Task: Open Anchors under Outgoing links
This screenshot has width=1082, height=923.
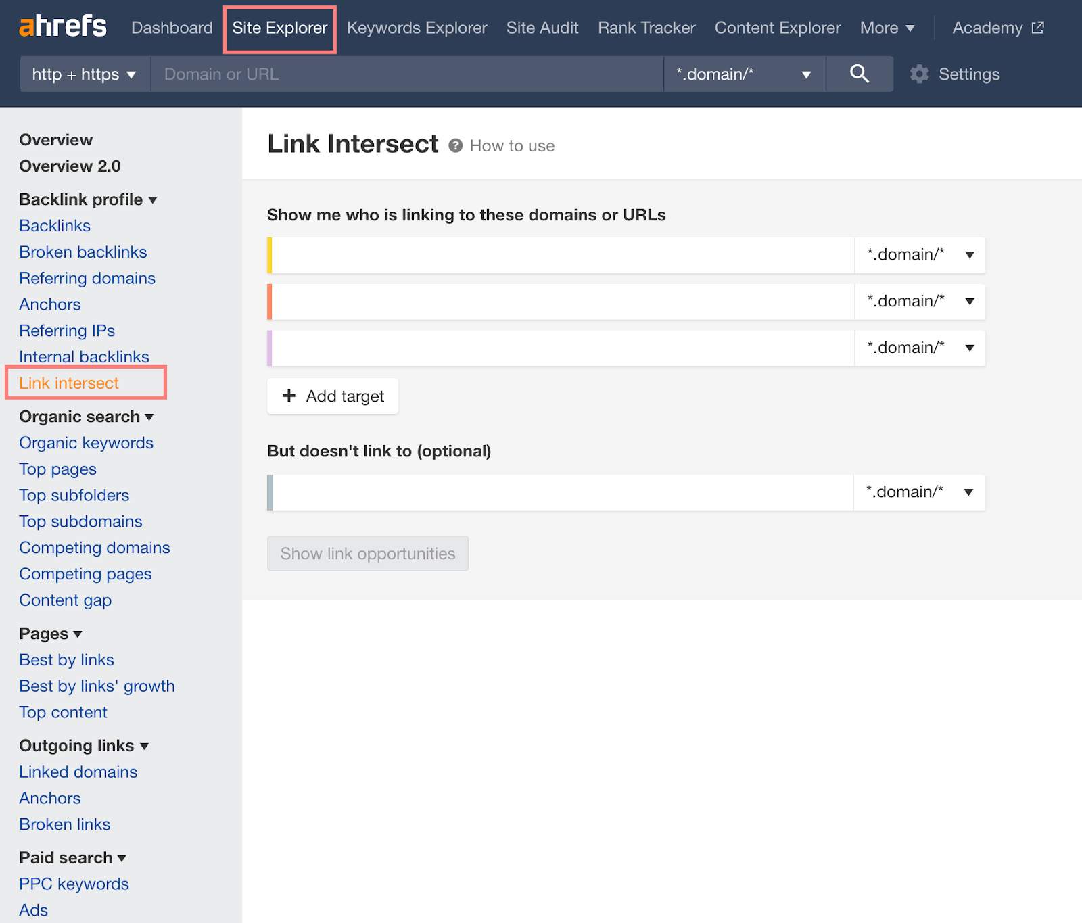Action: (50, 799)
